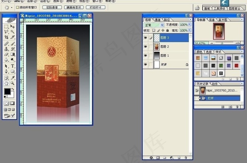This screenshot has width=247, height=163.
Task: Create new snapshot in History panel
Action: [x=230, y=107]
